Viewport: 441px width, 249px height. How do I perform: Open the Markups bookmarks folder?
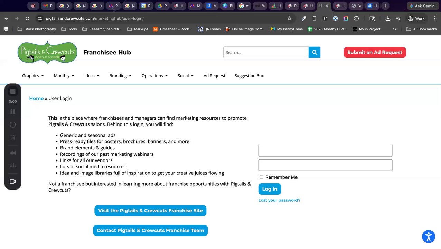click(138, 29)
